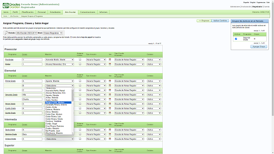Open the Planificación navigation tab
This screenshot has width=274, height=154.
click(x=27, y=12)
